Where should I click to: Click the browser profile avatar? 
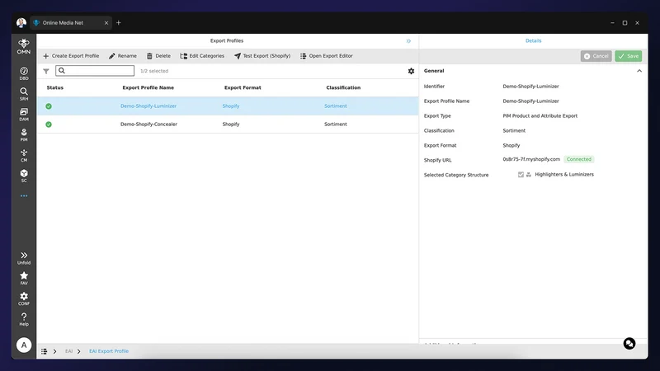pyautogui.click(x=21, y=23)
